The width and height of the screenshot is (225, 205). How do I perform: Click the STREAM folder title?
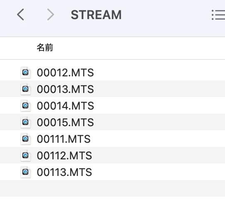[96, 15]
